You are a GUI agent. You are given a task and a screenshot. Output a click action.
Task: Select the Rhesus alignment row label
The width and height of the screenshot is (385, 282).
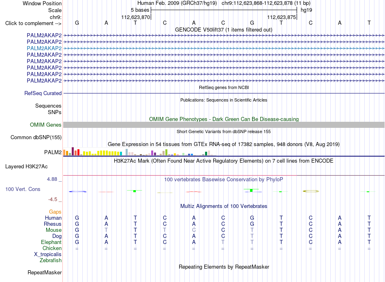tap(53, 224)
